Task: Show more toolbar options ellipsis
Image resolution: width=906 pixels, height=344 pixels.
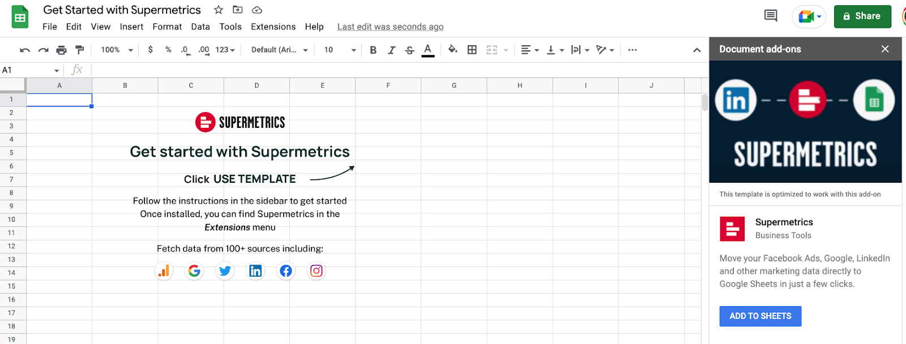Action: tap(633, 50)
